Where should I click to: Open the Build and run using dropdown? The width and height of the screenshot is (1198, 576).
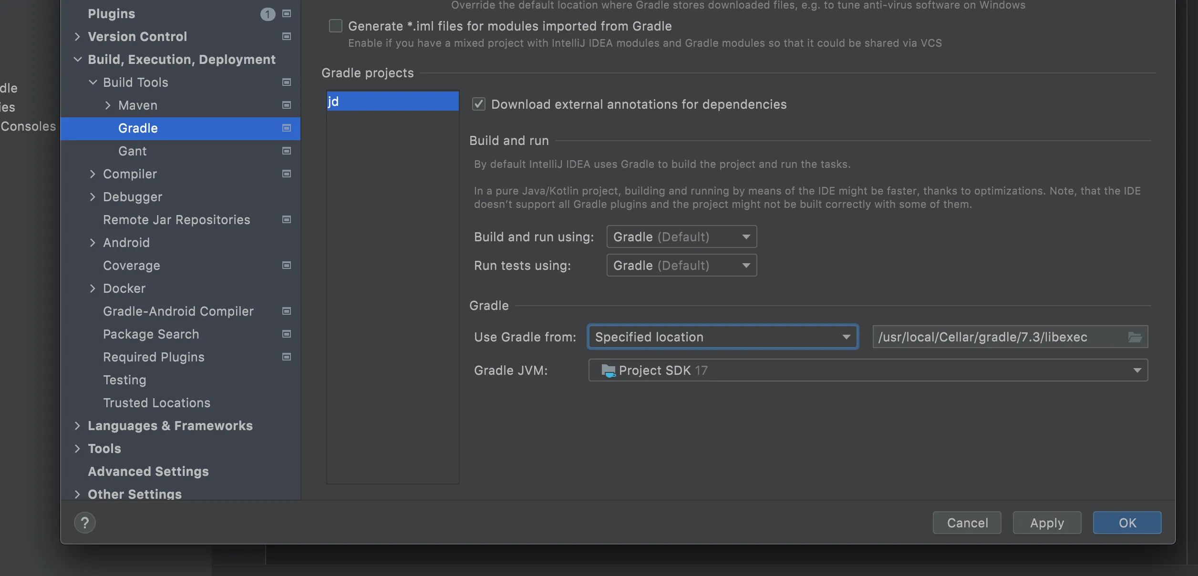681,237
